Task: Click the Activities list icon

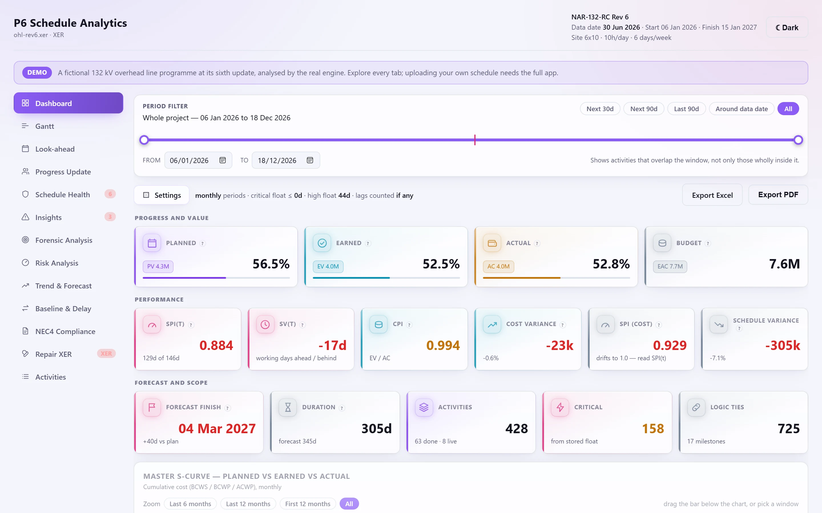Action: pos(25,376)
